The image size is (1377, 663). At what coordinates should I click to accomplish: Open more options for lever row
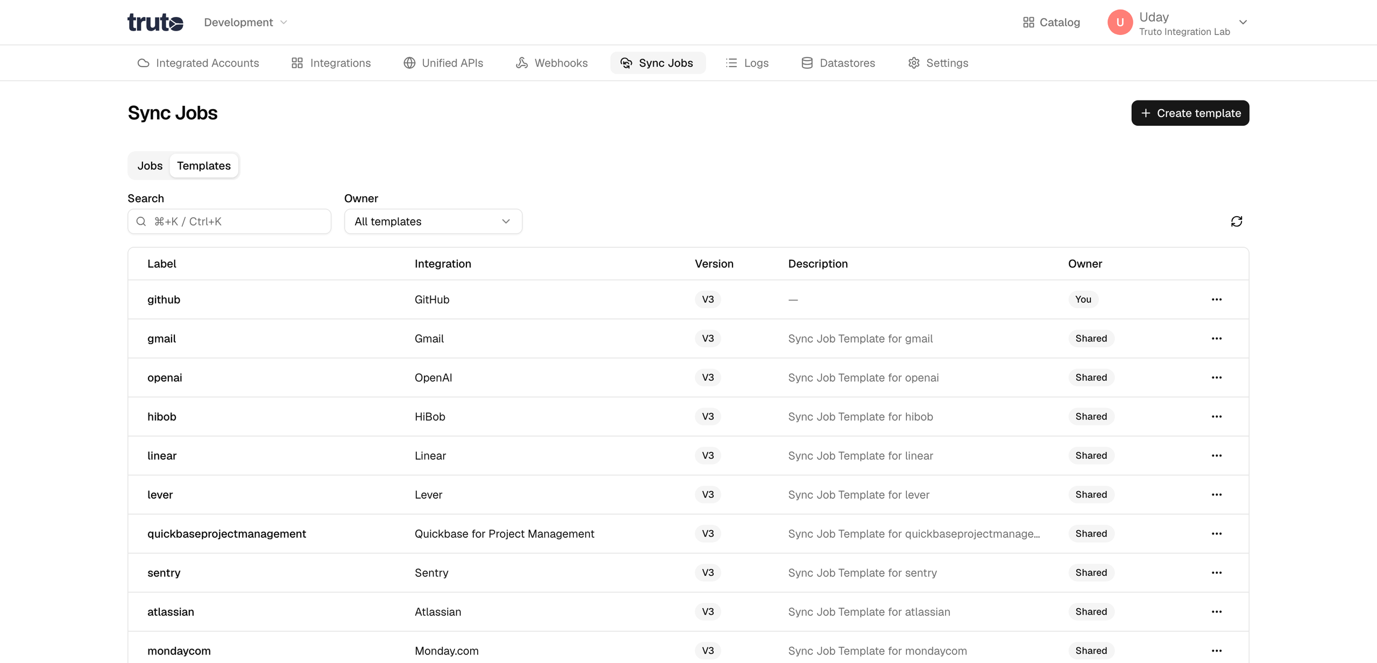[1217, 495]
